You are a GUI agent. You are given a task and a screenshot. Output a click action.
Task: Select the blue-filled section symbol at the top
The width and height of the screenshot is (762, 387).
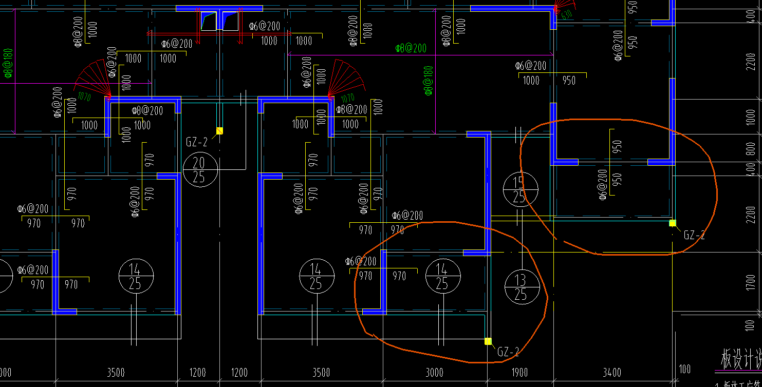point(219,21)
